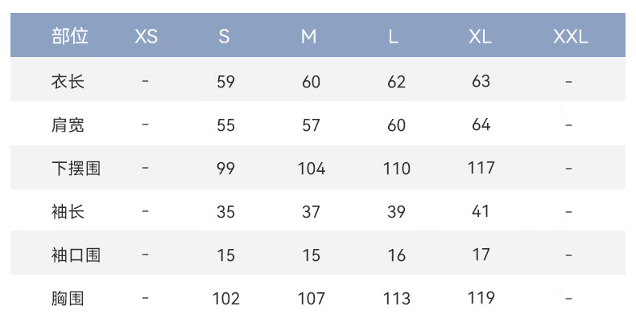This screenshot has width=636, height=326.
Task: Select the 肩宽 value 64 for XL
Action: pyautogui.click(x=481, y=124)
